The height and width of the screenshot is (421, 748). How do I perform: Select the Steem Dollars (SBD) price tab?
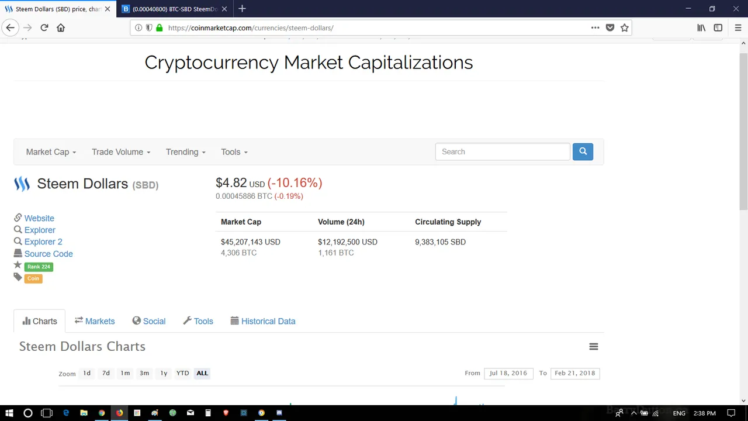(x=57, y=9)
